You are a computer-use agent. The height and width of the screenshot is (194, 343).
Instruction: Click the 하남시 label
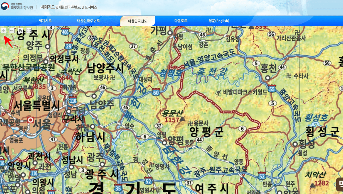(90, 137)
